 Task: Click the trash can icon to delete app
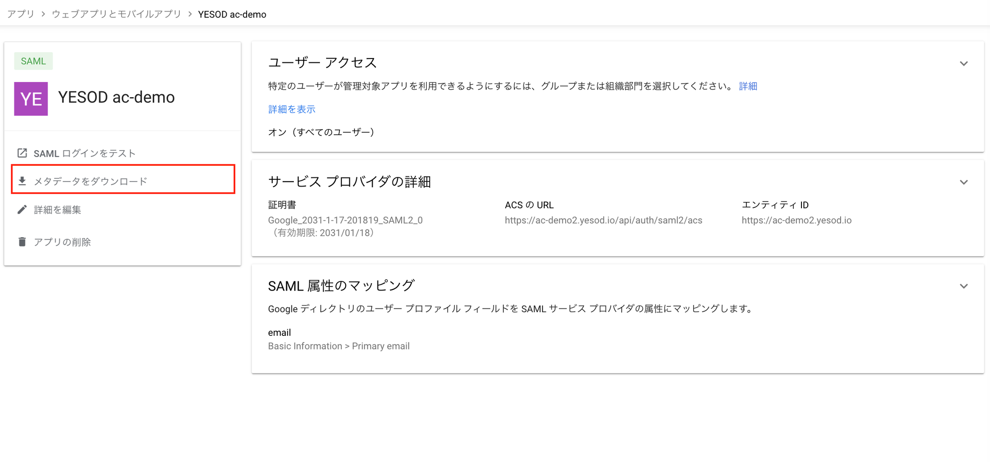[22, 242]
